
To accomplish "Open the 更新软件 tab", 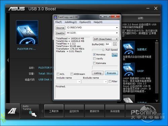I will pos(94,111).
